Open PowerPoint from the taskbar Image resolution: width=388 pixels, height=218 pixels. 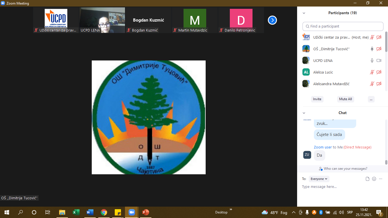145,212
